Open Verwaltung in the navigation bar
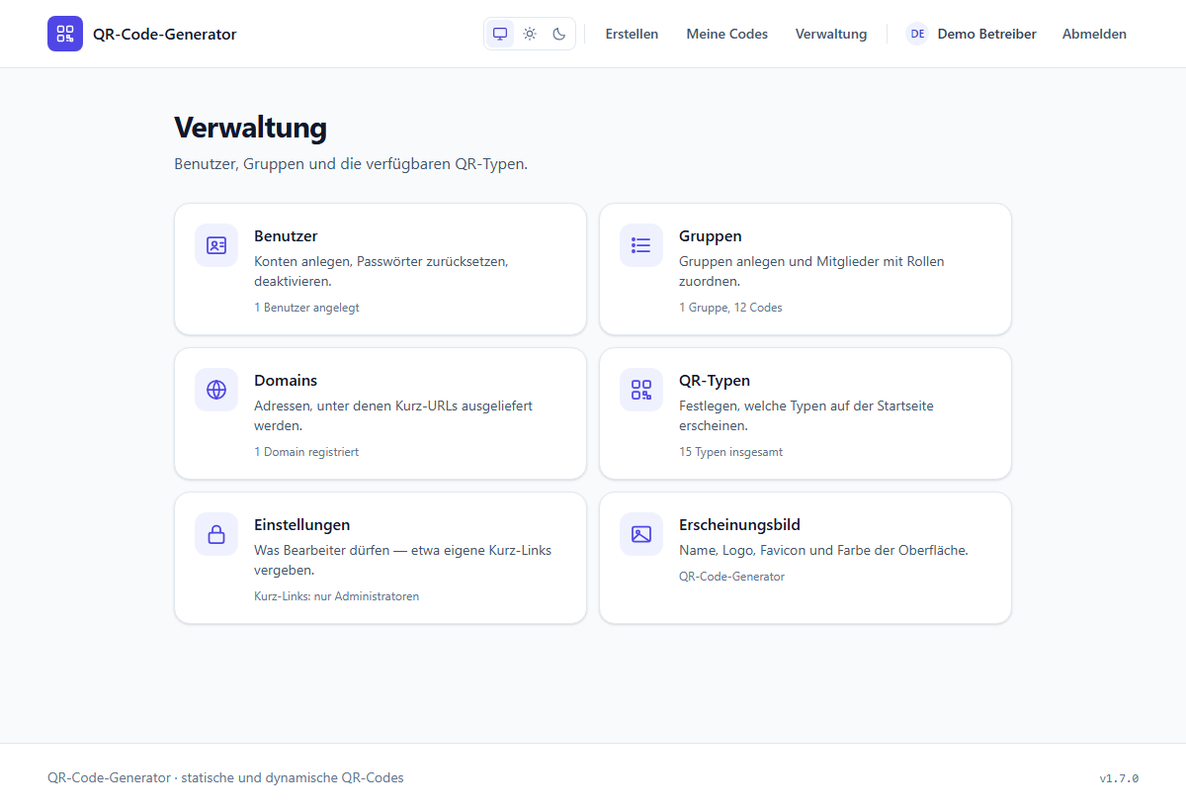Viewport: 1186px width, 811px height. [831, 34]
